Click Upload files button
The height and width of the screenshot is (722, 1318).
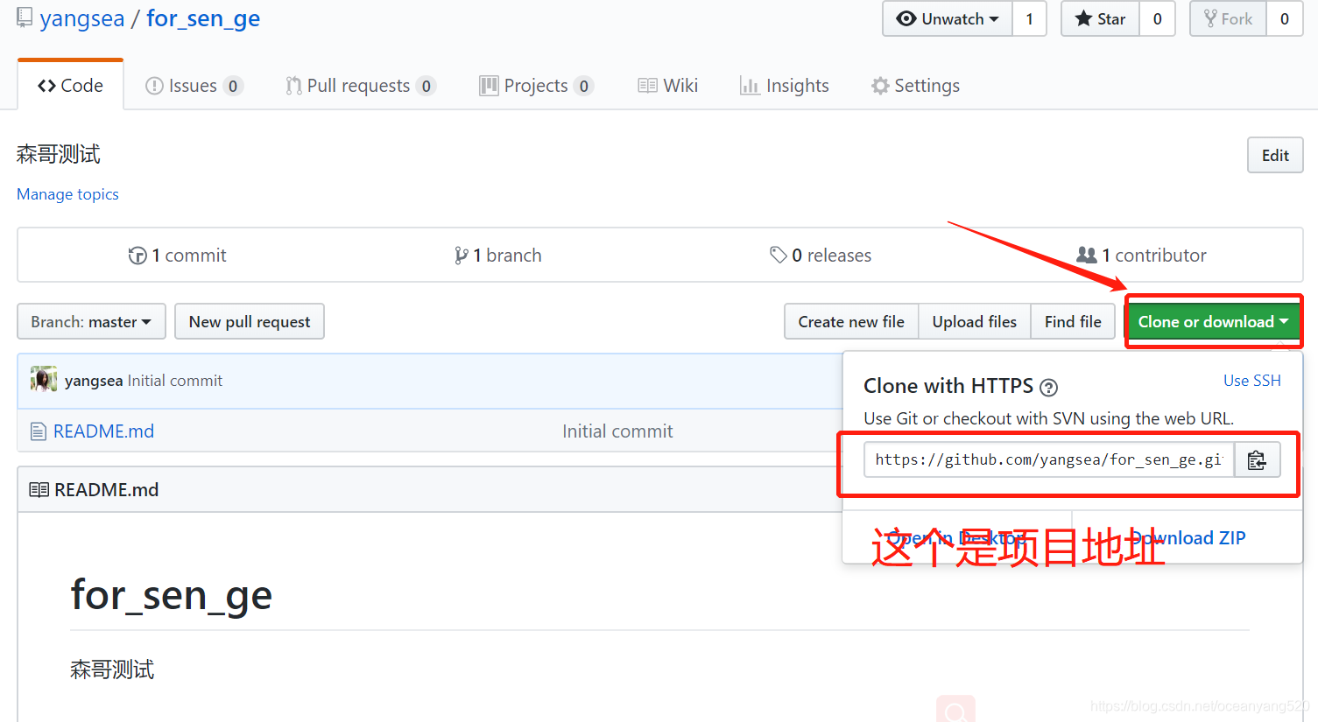975,322
